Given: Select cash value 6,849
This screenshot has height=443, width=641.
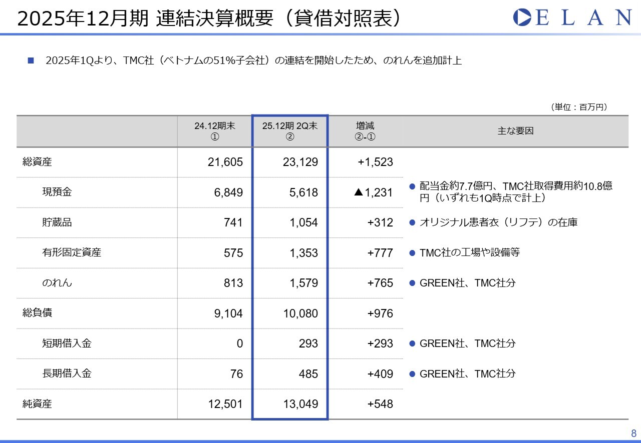Looking at the screenshot, I should point(228,192).
